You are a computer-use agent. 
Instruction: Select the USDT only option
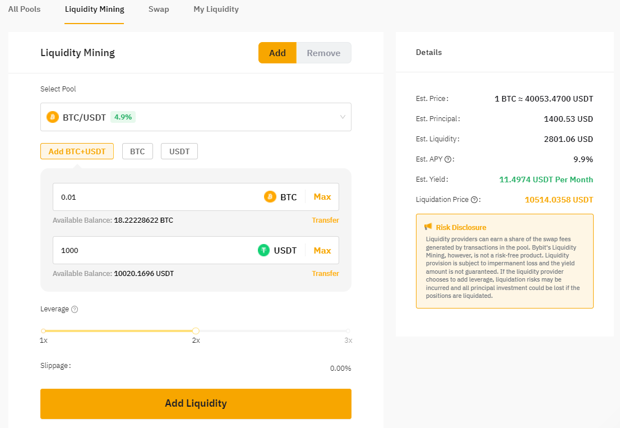click(x=179, y=151)
